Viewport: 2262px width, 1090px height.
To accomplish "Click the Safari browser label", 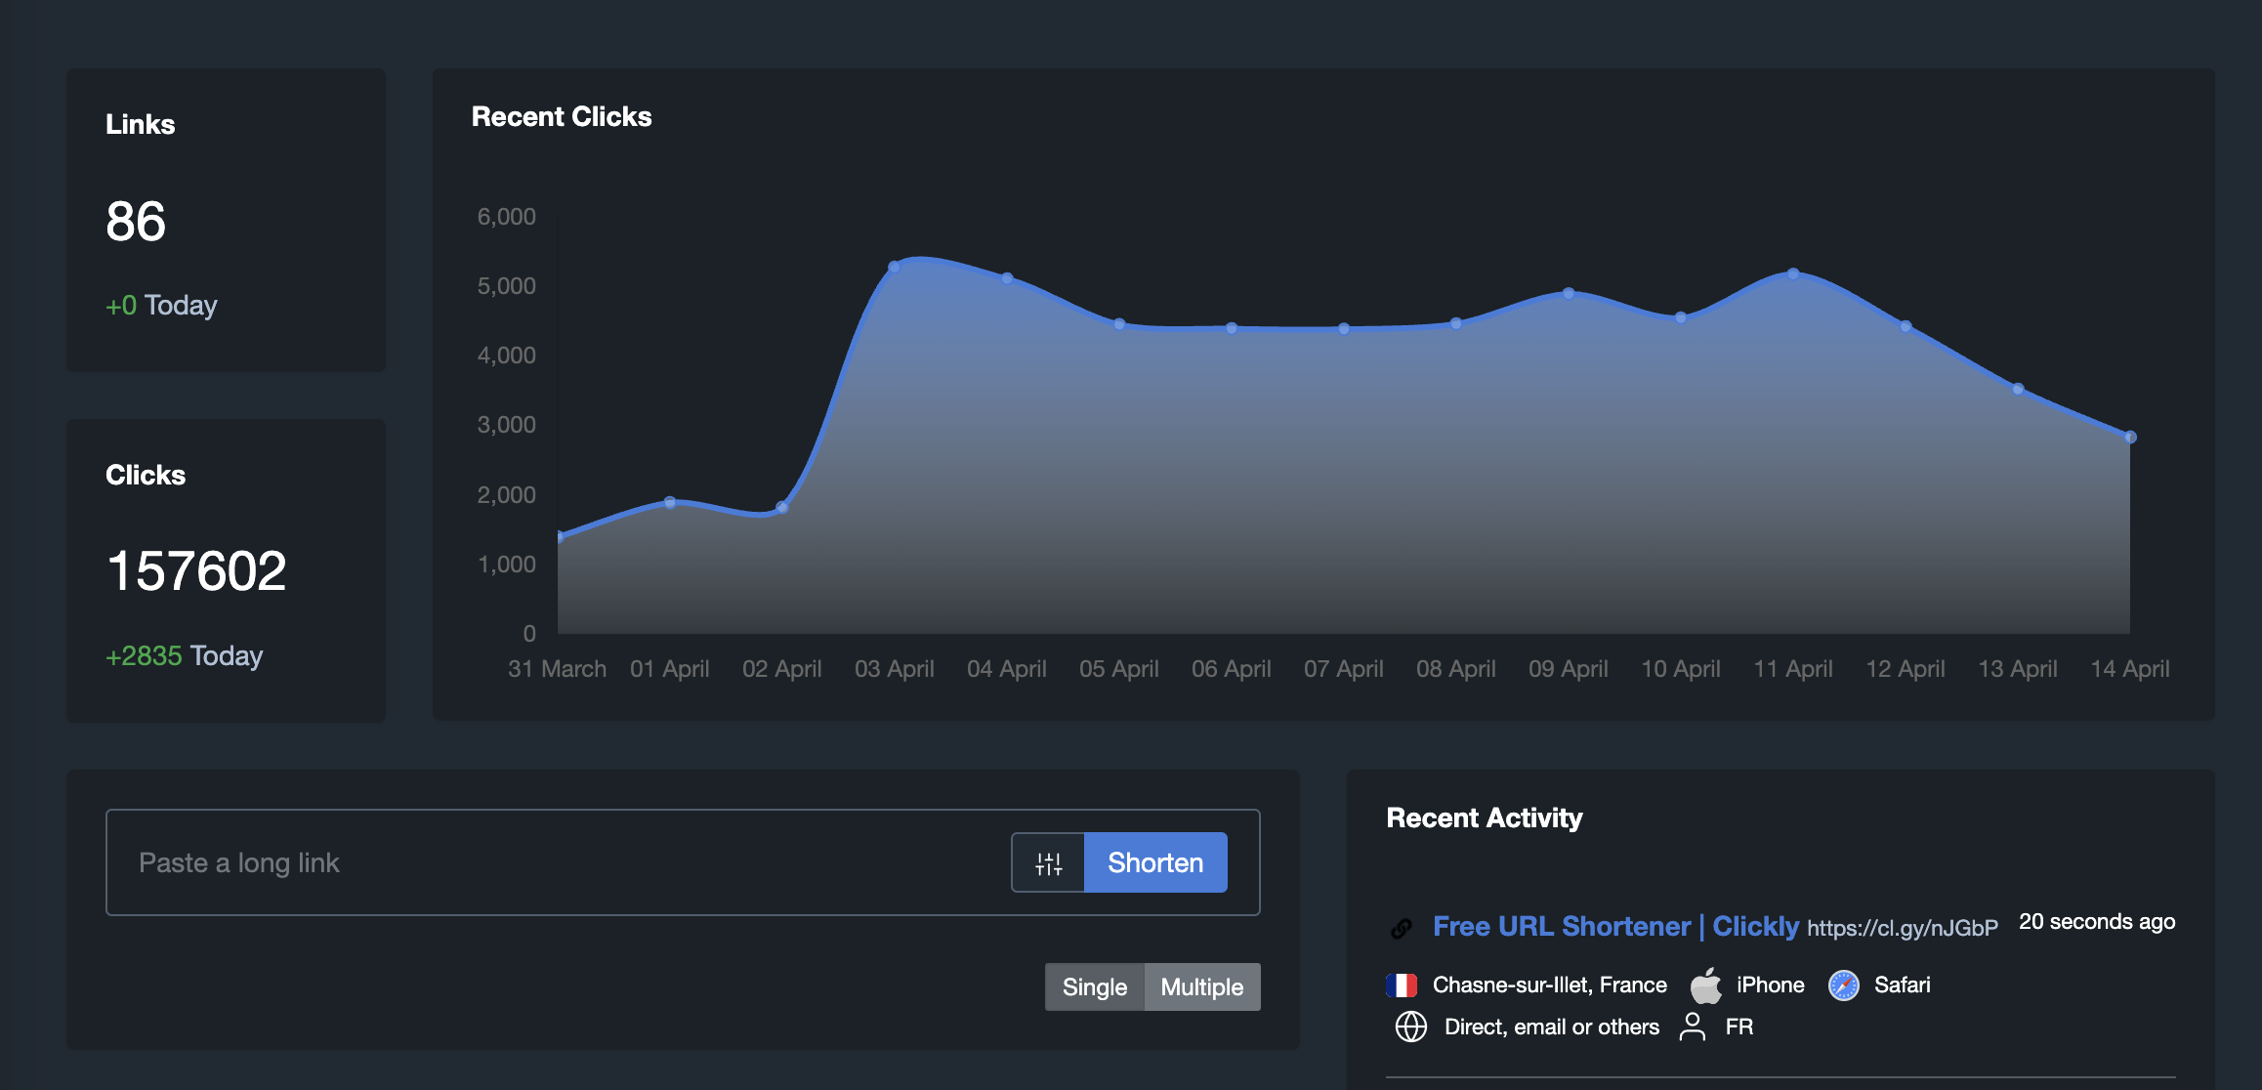I will click(x=1902, y=985).
